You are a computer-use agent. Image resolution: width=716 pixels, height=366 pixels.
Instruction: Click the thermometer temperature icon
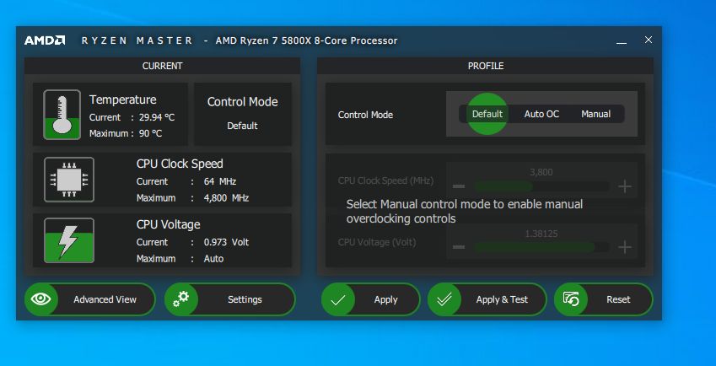[62, 115]
